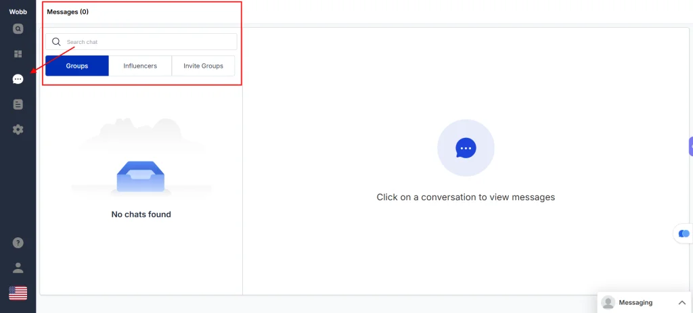
Task: Change language via US flag icon
Action: click(18, 293)
